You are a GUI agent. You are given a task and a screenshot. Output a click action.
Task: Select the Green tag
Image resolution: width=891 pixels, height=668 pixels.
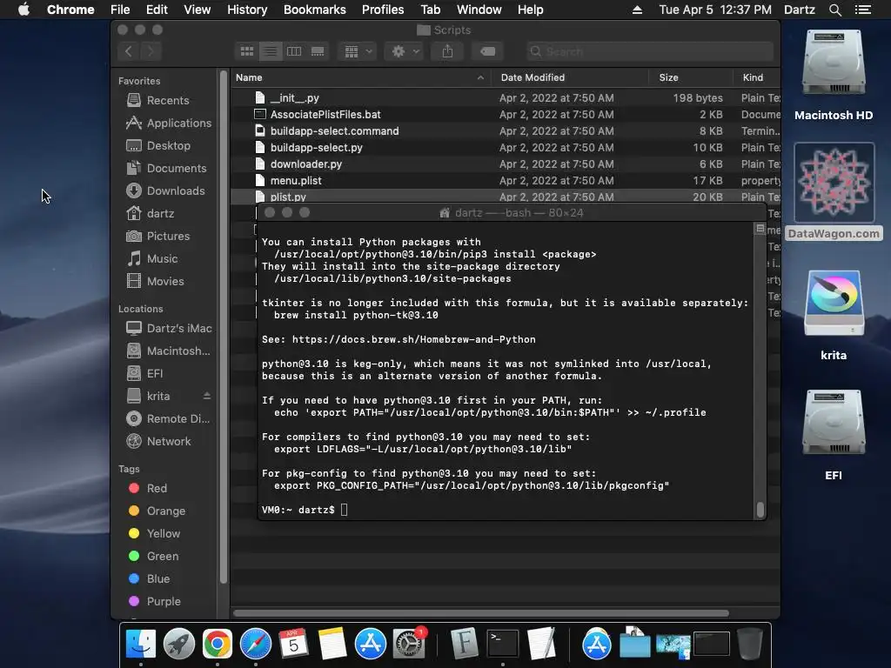point(153,557)
